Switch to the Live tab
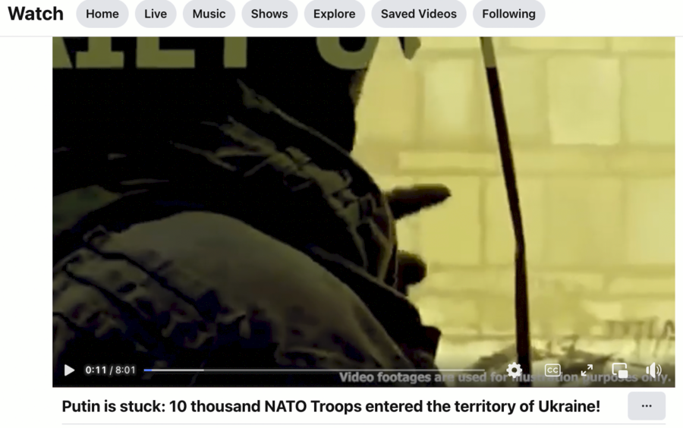Screen dimensions: 683x428 (x=156, y=14)
